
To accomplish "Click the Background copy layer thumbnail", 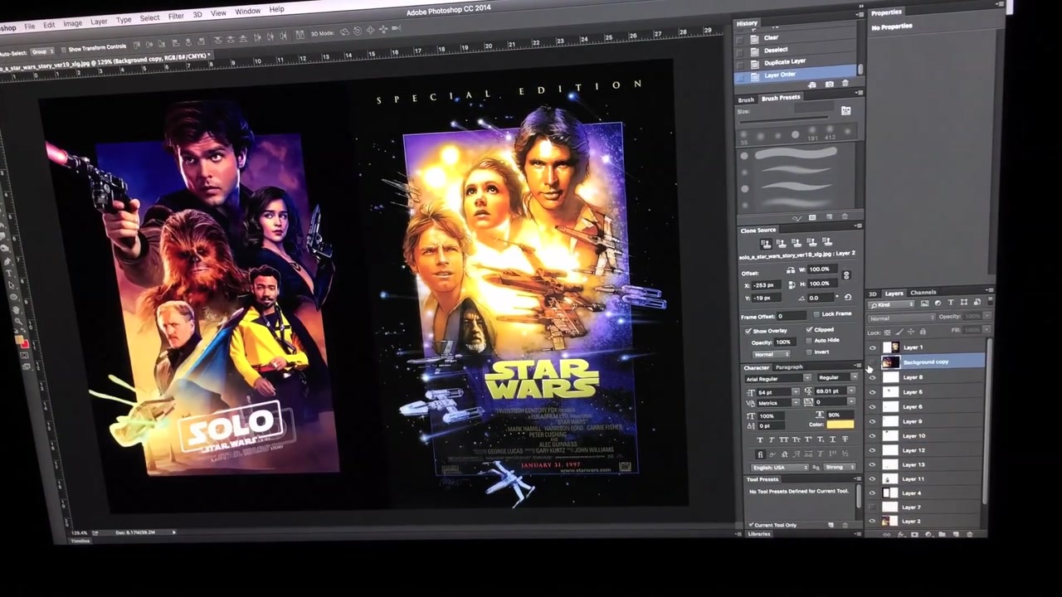I will click(891, 362).
